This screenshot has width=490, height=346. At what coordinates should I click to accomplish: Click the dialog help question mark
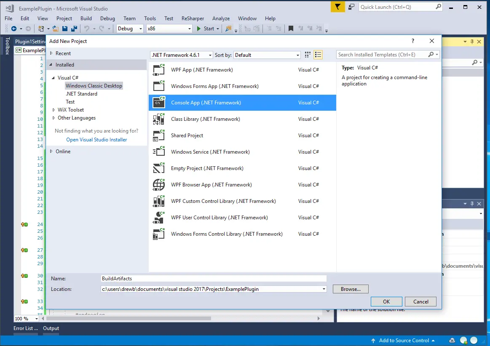(413, 41)
